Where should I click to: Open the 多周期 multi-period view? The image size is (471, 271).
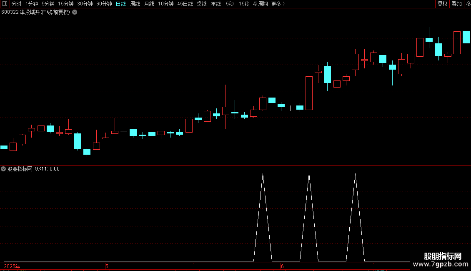pyautogui.click(x=260, y=4)
